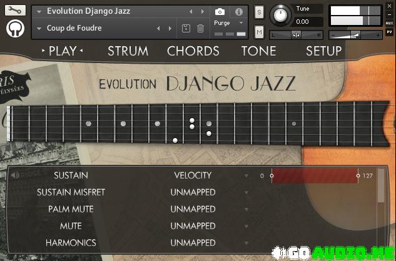This screenshot has width=396, height=261.
Task: Select the MUTE articulation row label
Action: (x=71, y=226)
